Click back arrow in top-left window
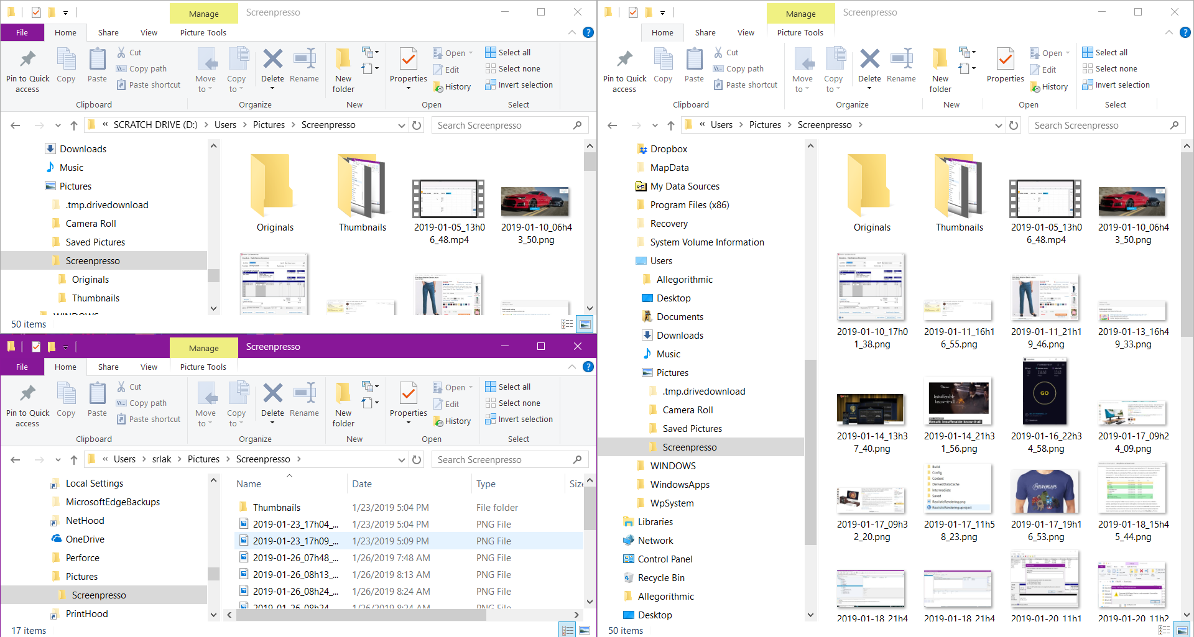Image resolution: width=1194 pixels, height=637 pixels. [16, 126]
